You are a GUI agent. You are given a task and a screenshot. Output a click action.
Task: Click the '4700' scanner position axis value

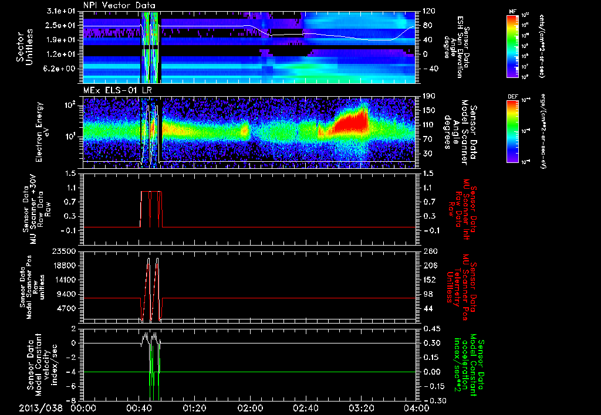65,308
